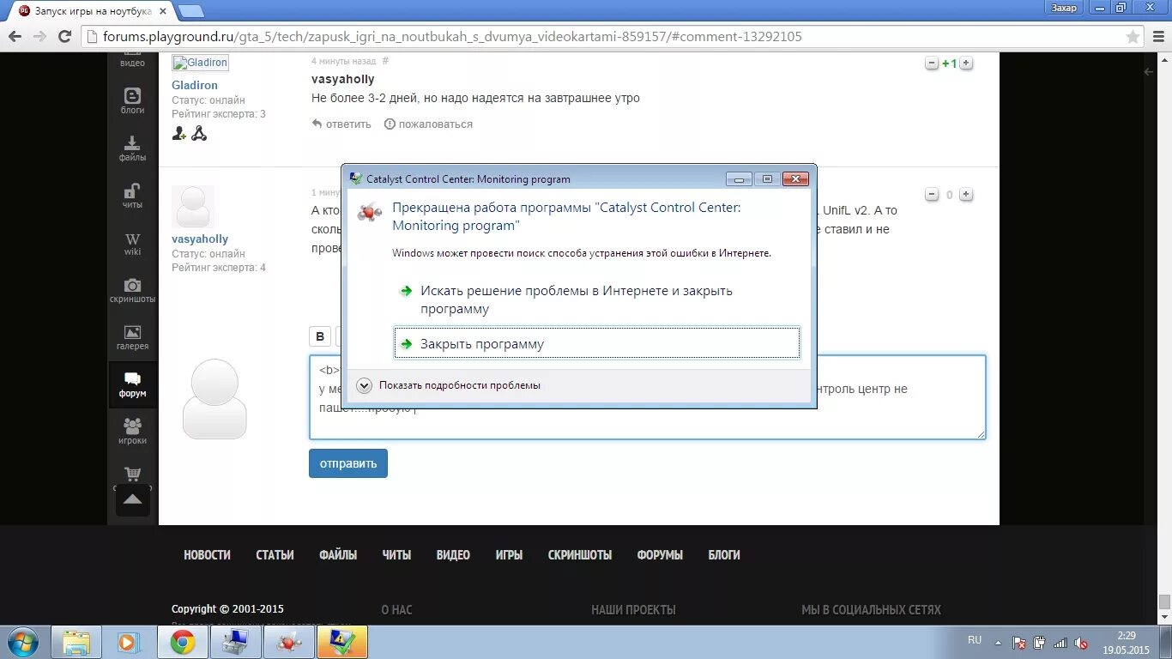Click the scroll-to-top arrow button
This screenshot has height=659, width=1172.
coord(132,499)
